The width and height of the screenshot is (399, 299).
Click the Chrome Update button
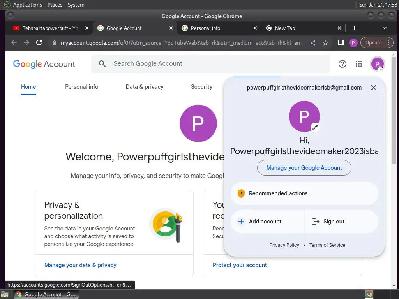[374, 43]
